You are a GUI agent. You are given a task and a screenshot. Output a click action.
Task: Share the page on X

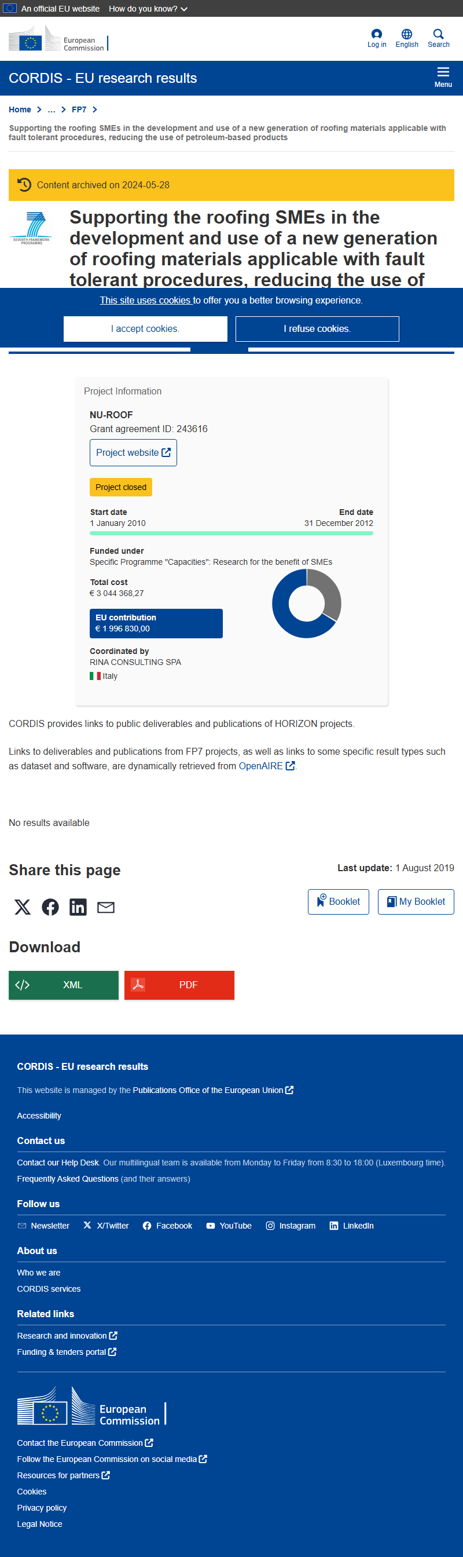click(x=23, y=907)
